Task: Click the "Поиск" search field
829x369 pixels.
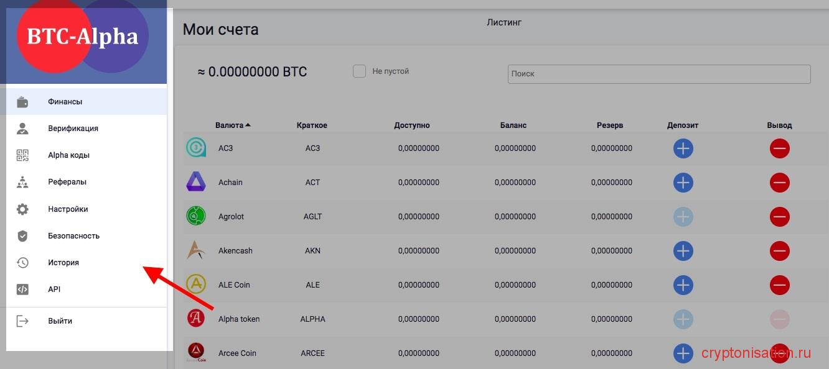Action: 658,74
